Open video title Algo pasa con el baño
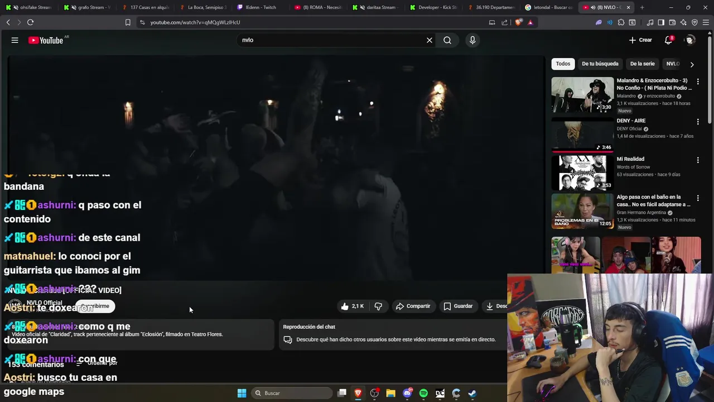The width and height of the screenshot is (714, 402). [x=653, y=200]
